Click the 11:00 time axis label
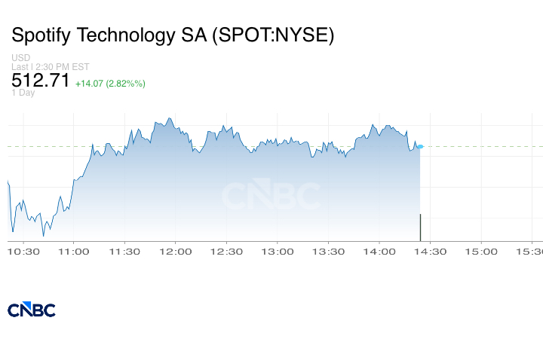 coord(75,252)
